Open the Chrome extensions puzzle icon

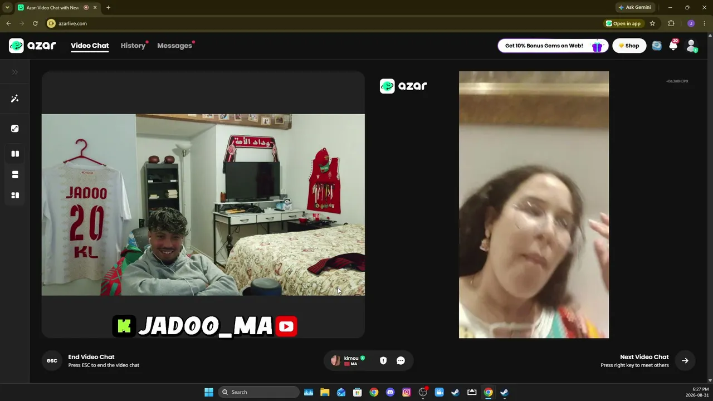coord(671,23)
